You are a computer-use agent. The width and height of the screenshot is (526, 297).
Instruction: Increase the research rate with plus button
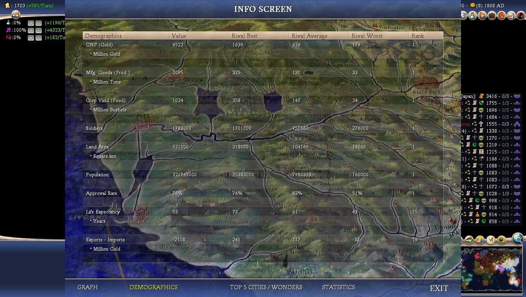coord(31,23)
